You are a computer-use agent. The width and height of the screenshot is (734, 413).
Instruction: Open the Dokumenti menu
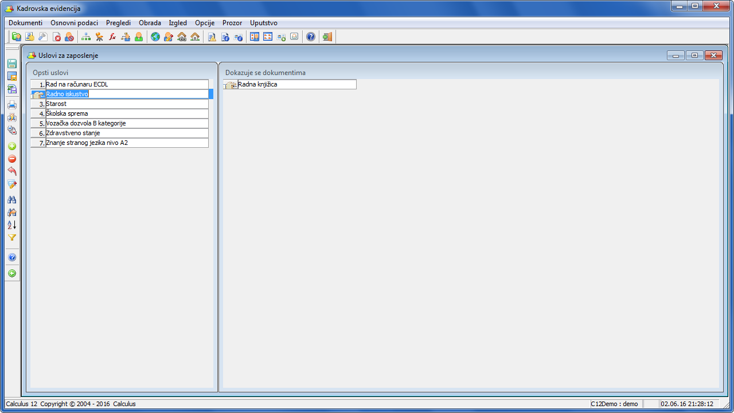(x=25, y=23)
